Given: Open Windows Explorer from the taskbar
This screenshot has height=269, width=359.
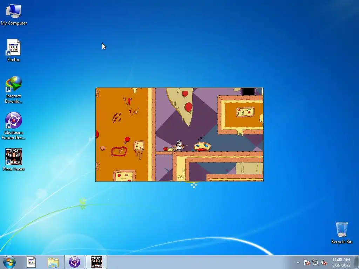Looking at the screenshot, I should [x=53, y=262].
